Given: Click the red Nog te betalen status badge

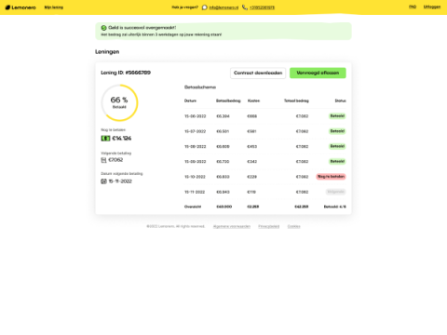Looking at the screenshot, I should coord(331,177).
